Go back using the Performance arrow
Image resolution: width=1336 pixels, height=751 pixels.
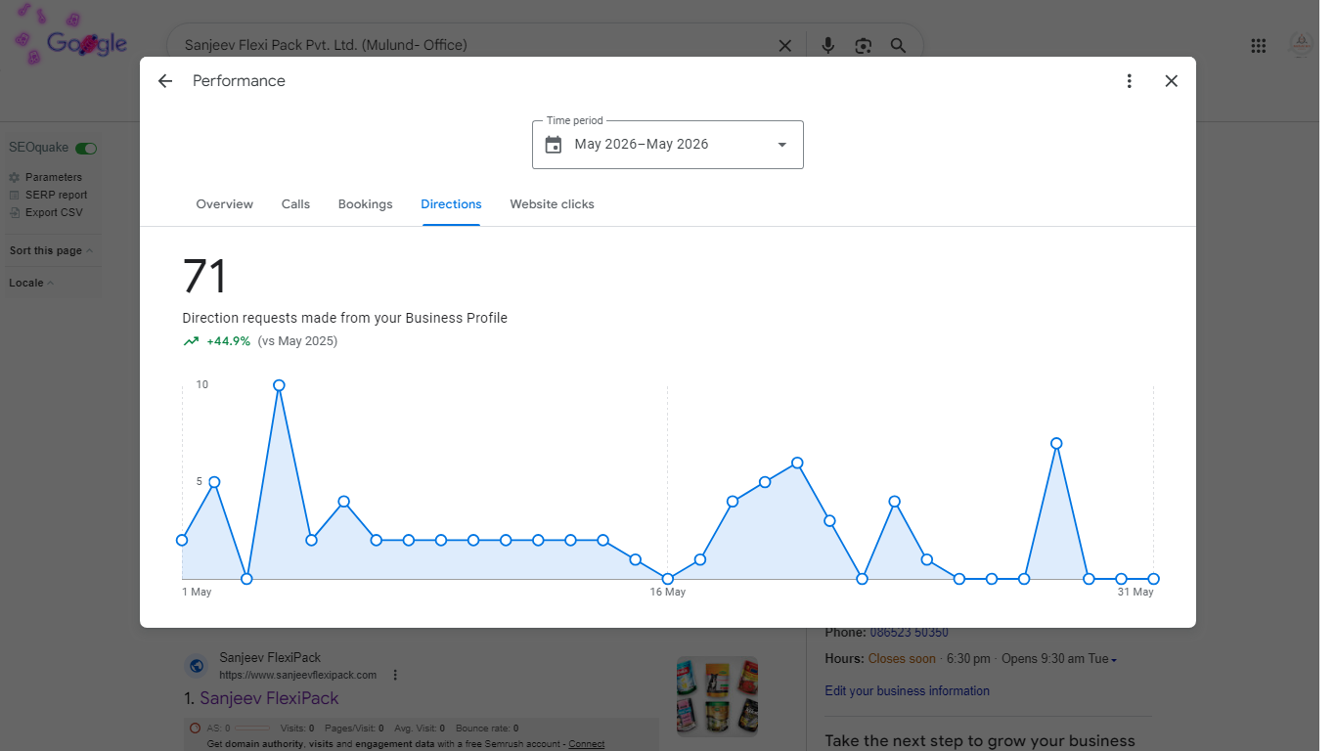[x=164, y=81]
